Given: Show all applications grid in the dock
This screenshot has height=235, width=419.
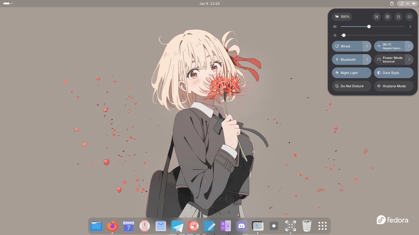Looking at the screenshot, I should tap(322, 226).
